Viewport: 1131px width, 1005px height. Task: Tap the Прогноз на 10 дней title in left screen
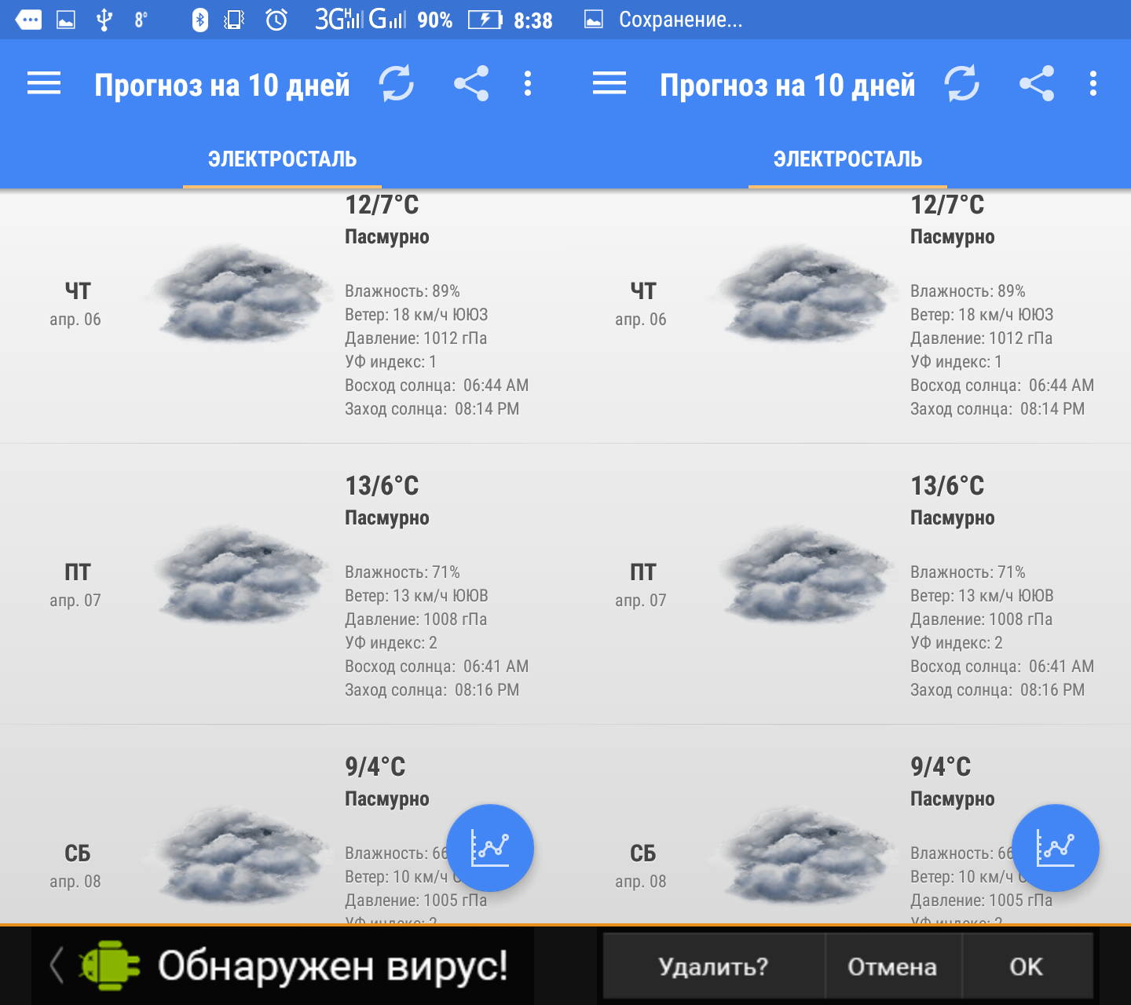pos(222,85)
